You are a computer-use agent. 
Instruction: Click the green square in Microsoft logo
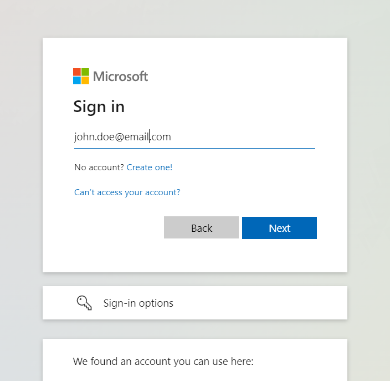[85, 72]
